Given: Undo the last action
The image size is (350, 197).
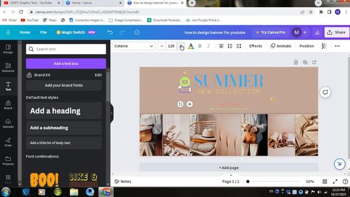Looking at the screenshot, I should (x=110, y=32).
